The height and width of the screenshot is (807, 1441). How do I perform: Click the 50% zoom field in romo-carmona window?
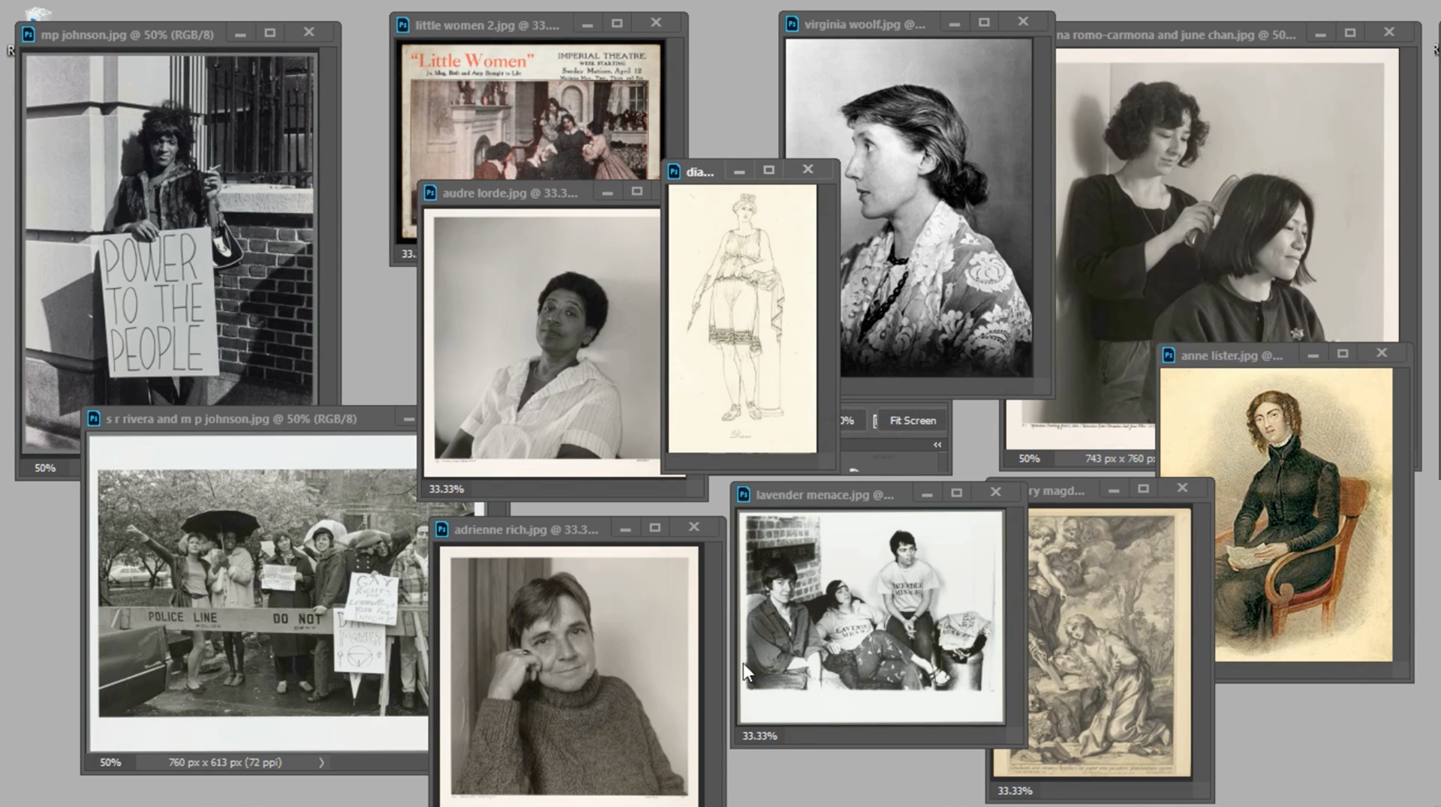[1029, 458]
